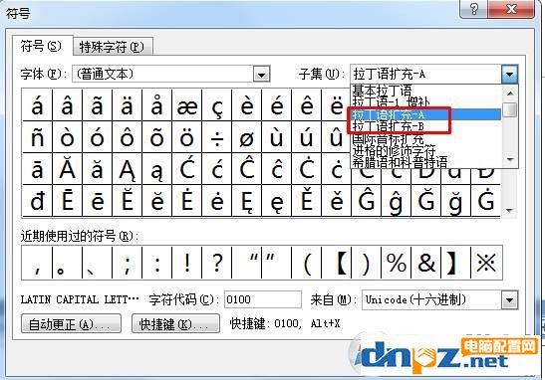The width and height of the screenshot is (545, 380).
Task: Select the ø character in the grid
Action: pos(247,137)
